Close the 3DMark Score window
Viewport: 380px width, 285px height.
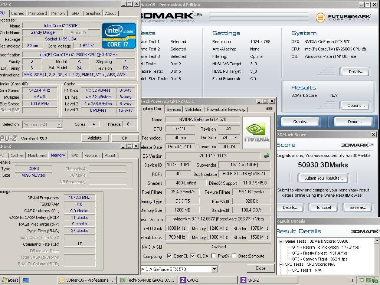coord(374,134)
